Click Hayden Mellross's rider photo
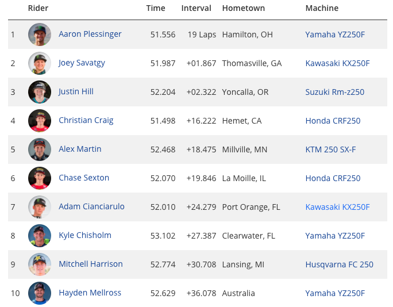Image resolution: width=393 pixels, height=307 pixels. (x=40, y=293)
